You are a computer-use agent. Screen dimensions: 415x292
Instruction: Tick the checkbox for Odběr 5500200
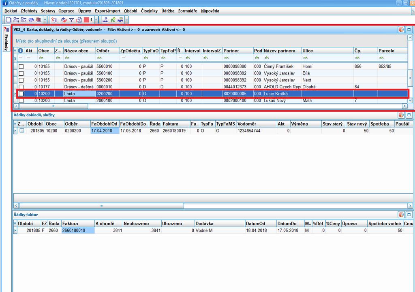coord(21,80)
